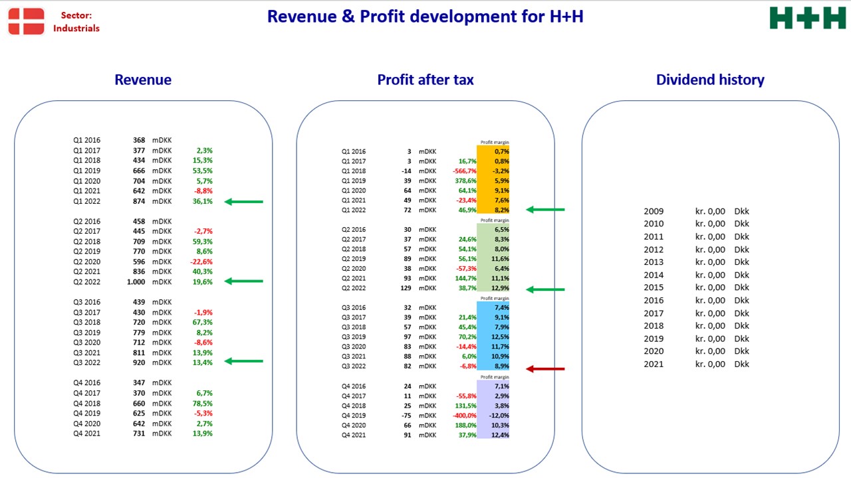Click the revenue decline value "-5,3%"

[x=202, y=413]
